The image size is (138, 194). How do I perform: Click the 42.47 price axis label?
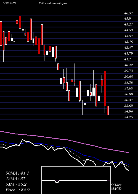tap(128, 48)
